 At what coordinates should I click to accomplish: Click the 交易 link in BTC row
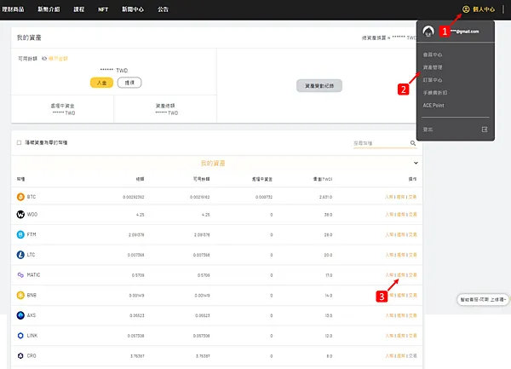[x=412, y=197]
